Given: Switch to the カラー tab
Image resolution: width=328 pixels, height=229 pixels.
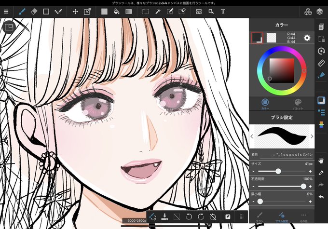Looking at the screenshot, I should click(265, 104).
